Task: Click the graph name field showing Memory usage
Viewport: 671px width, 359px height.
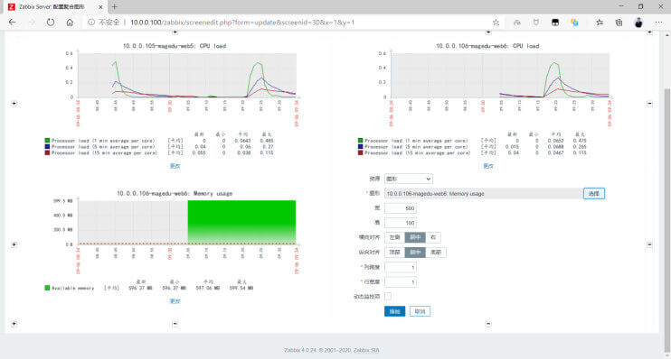Action: 483,193
